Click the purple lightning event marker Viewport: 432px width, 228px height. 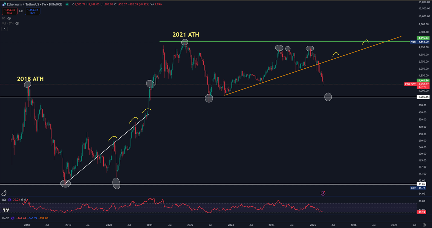[323, 193]
